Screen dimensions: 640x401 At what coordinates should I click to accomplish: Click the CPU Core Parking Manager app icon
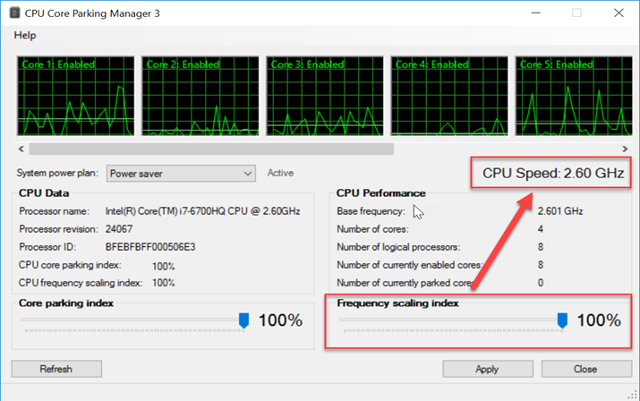(14, 13)
